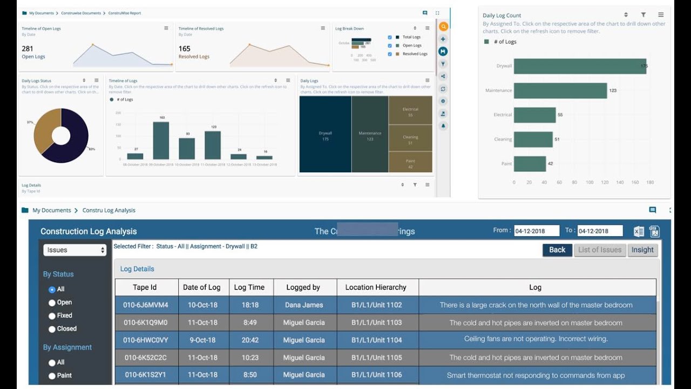Click filter funnel icon on Daily Log Count
Image resolution: width=691 pixels, height=389 pixels.
[643, 15]
